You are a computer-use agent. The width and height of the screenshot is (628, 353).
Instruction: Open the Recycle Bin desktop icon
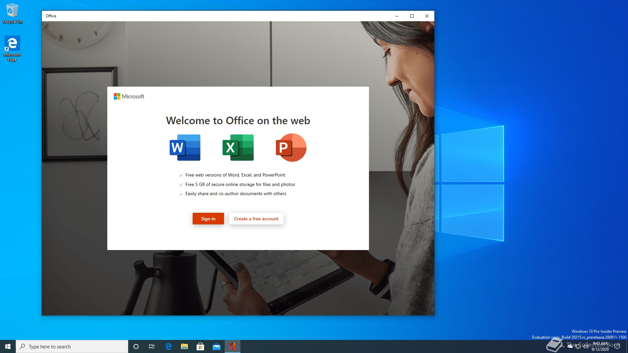pyautogui.click(x=12, y=13)
